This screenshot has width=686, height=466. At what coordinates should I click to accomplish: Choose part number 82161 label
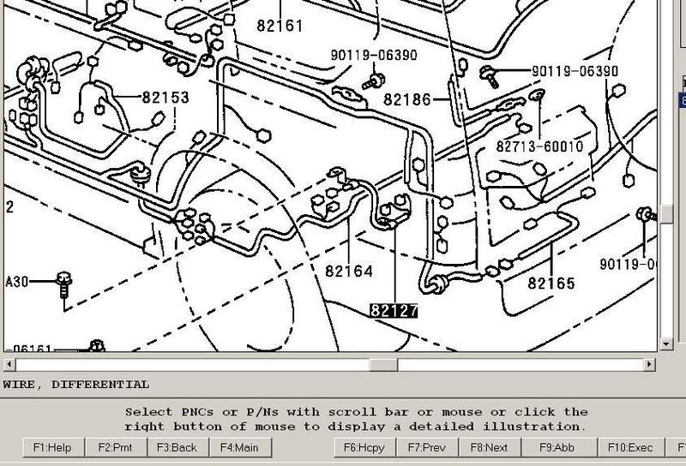tap(280, 26)
